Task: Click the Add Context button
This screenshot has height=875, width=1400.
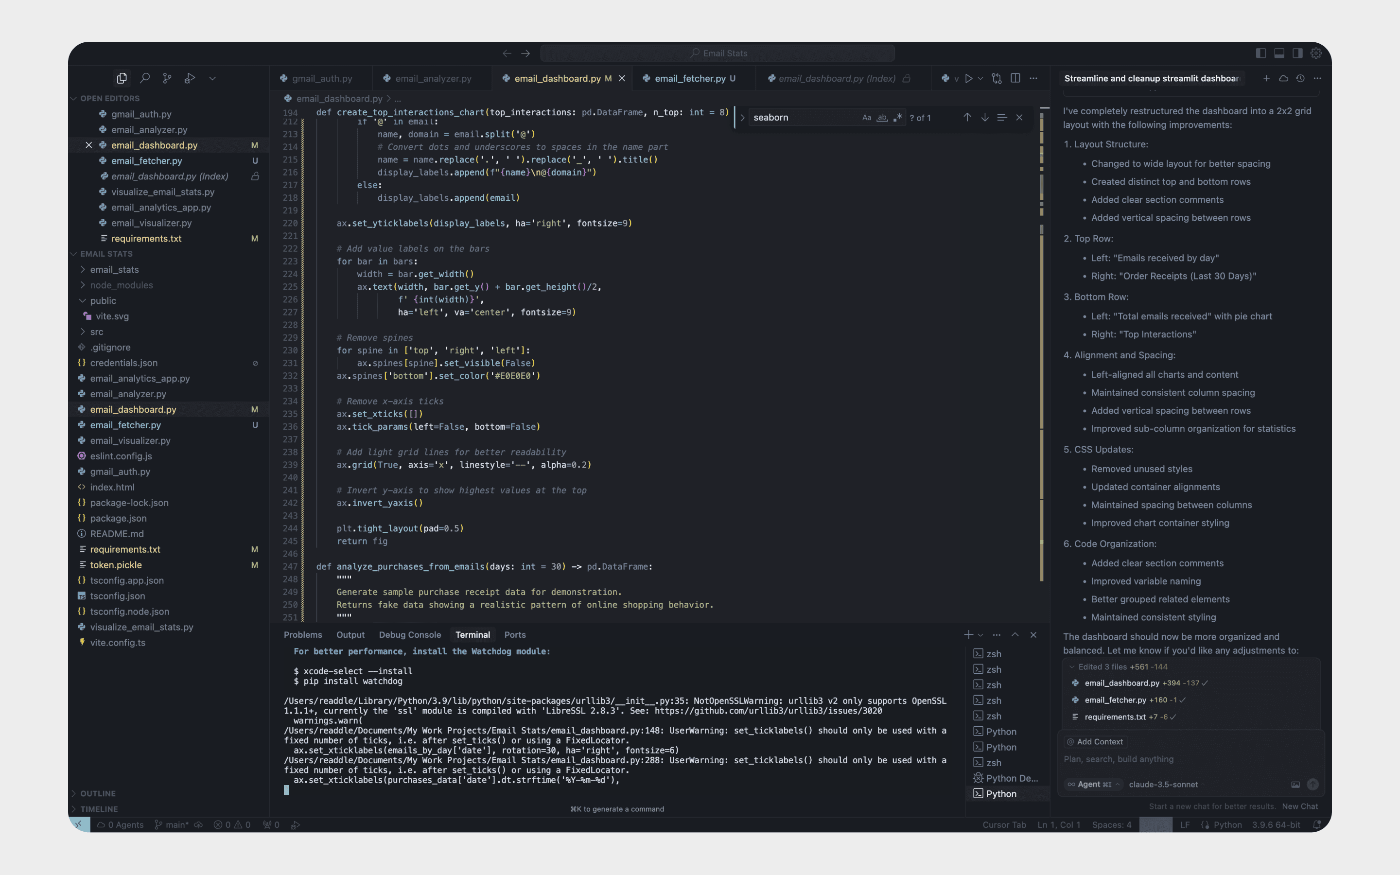Action: coord(1095,741)
